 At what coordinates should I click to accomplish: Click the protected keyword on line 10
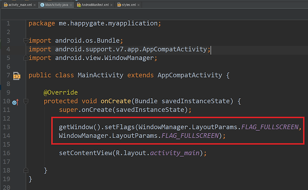(x=61, y=101)
